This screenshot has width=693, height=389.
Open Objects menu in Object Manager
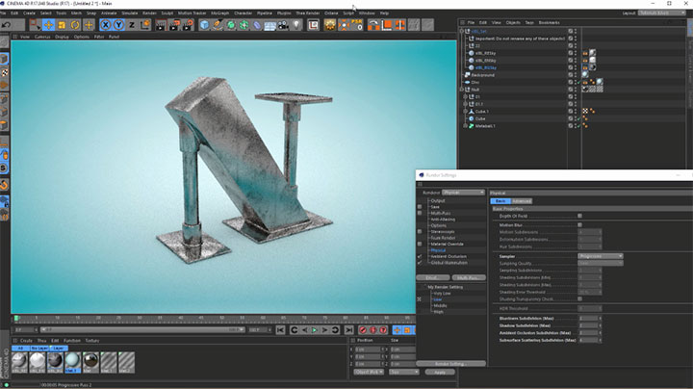(513, 22)
